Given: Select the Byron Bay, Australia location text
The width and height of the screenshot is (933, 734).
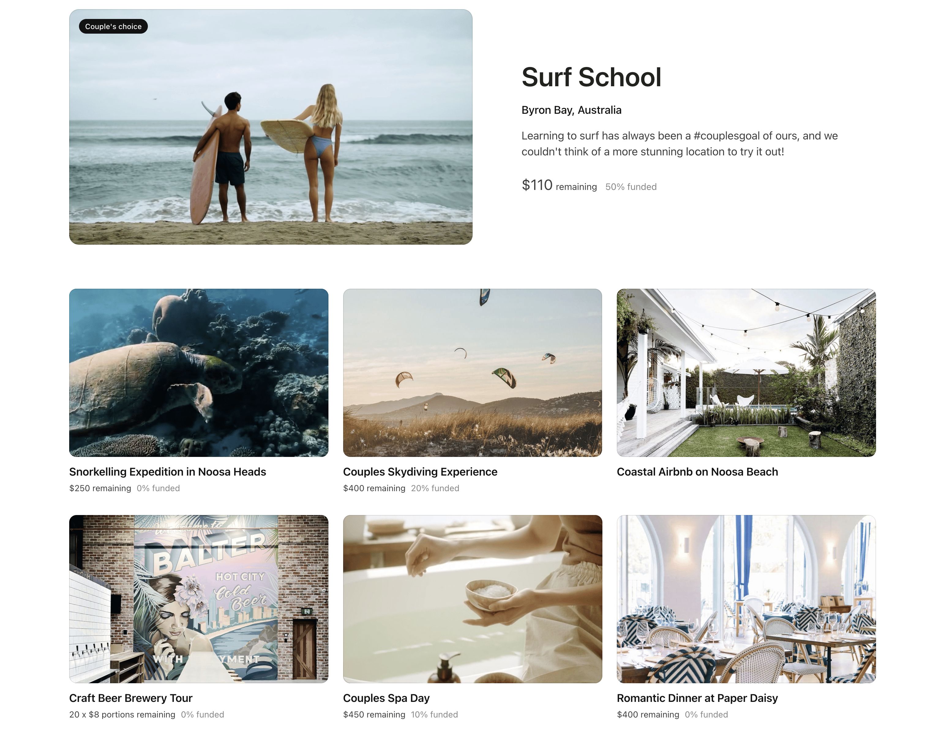Looking at the screenshot, I should [571, 110].
